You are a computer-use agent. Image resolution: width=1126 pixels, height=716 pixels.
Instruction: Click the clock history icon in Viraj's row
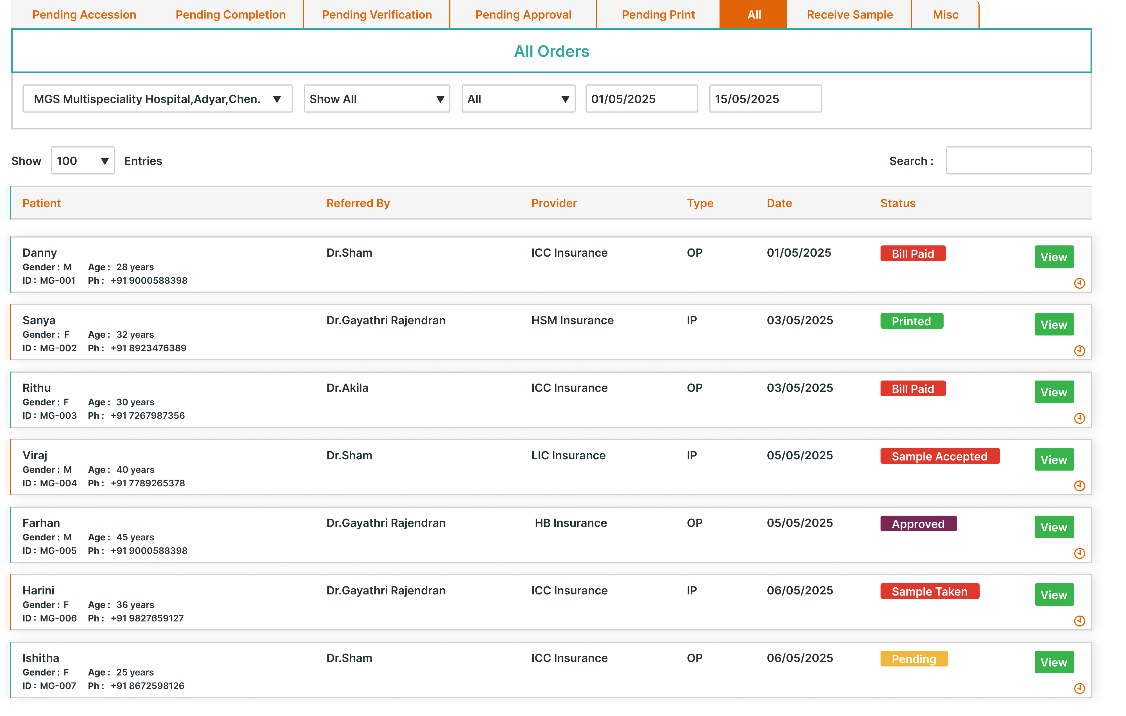[1079, 486]
